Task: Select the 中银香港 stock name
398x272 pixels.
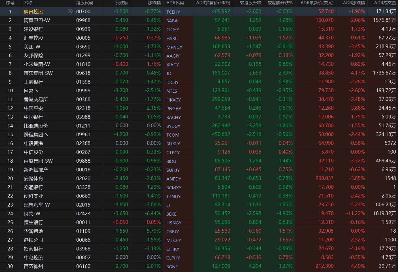Action: 33,143
